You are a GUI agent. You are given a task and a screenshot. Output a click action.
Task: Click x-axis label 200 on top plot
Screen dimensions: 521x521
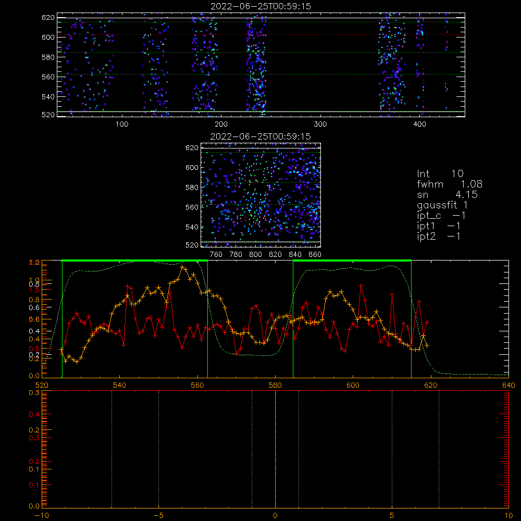[x=221, y=125]
